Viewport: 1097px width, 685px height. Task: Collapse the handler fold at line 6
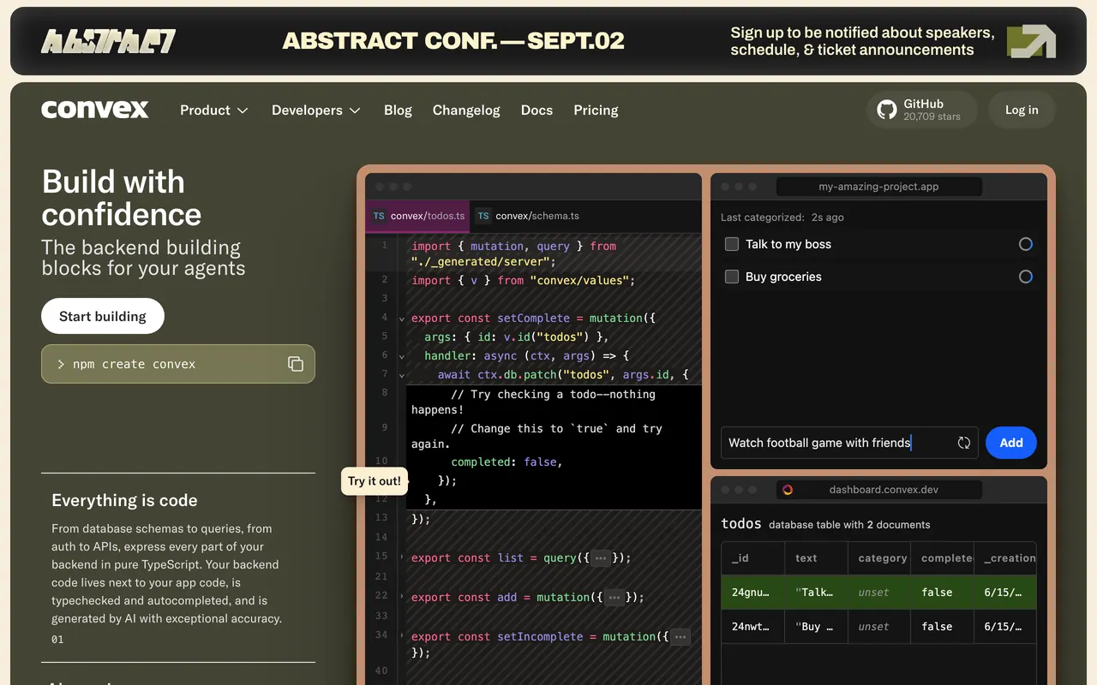[402, 356]
